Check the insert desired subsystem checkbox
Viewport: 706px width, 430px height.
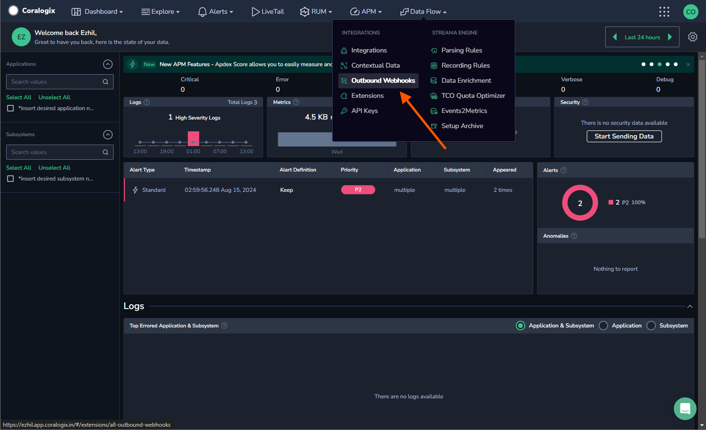coord(10,179)
